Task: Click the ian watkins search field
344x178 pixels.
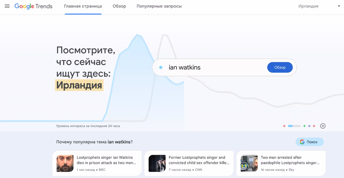Action: [x=215, y=68]
